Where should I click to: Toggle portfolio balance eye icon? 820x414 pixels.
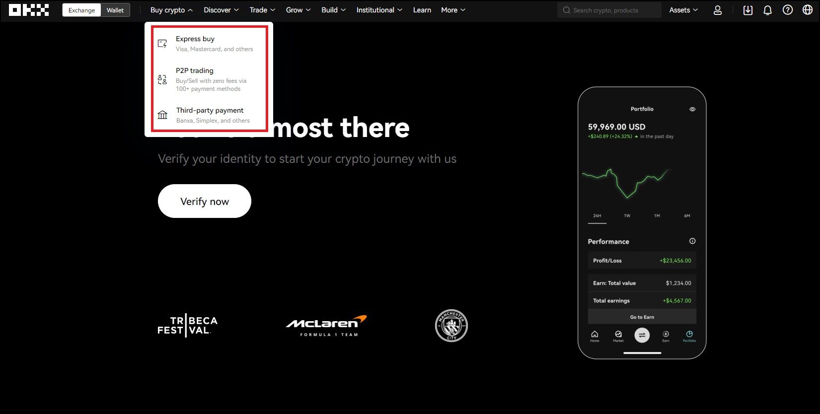tap(692, 109)
